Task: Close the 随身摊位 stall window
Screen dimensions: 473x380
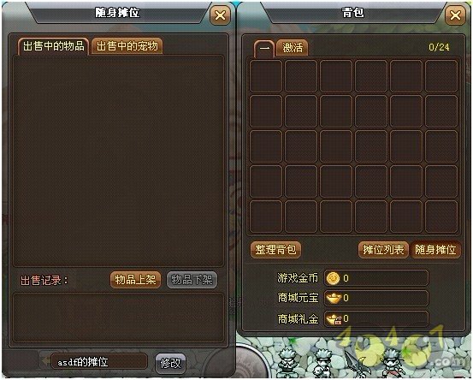Action: 220,15
